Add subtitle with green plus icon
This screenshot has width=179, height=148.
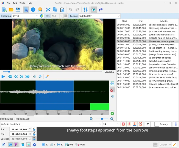(x=112, y=114)
